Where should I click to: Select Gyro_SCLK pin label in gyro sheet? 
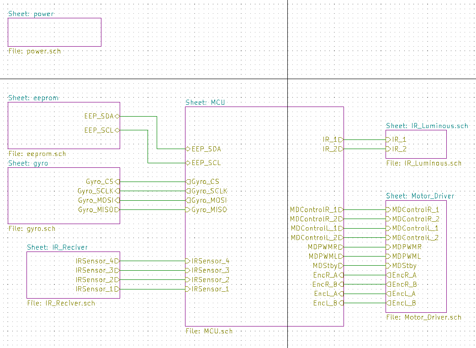point(95,191)
